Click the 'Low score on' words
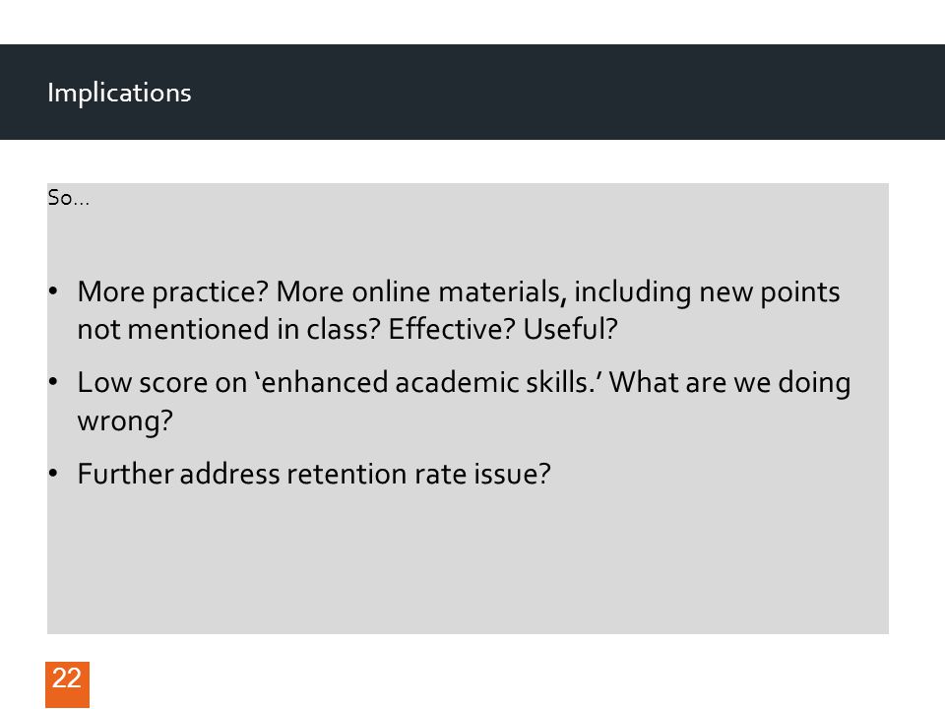945x709 pixels. [x=162, y=382]
